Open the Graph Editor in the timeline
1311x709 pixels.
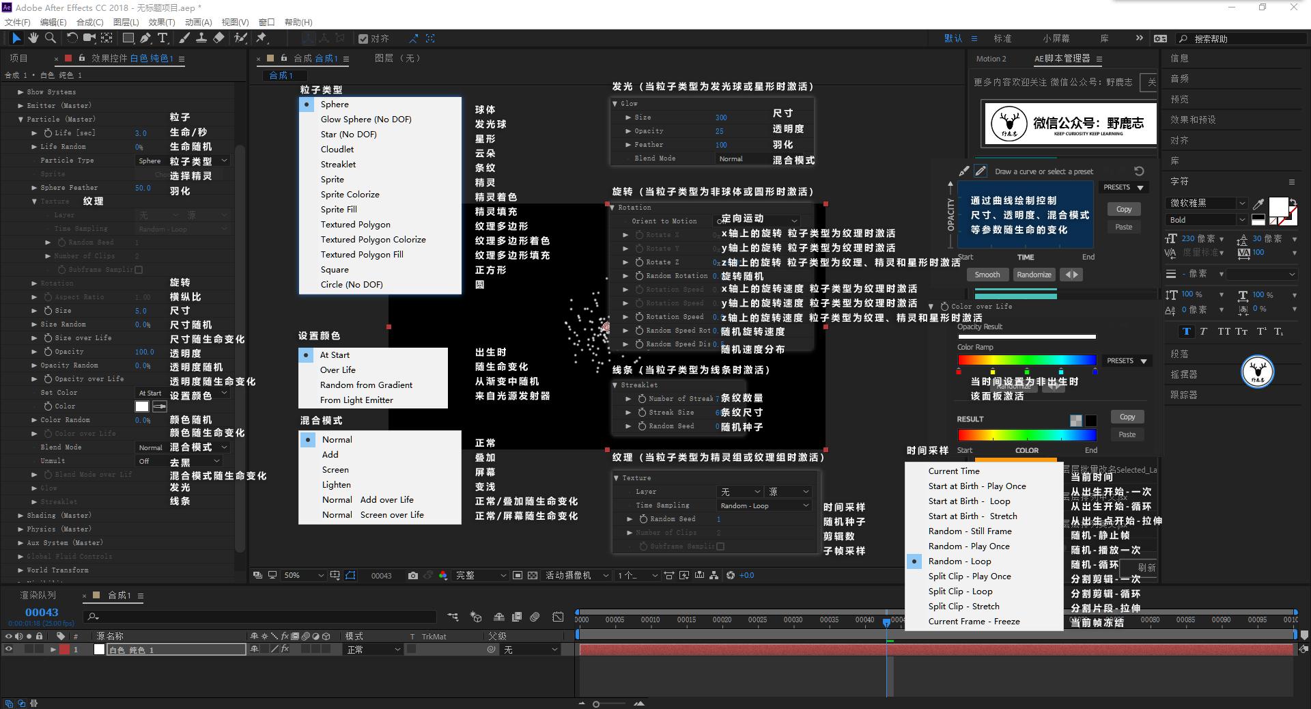558,617
